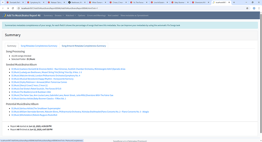Reload the page with the refresh icon
Viewport: 262px width, 142px height.
click(x=13, y=8)
